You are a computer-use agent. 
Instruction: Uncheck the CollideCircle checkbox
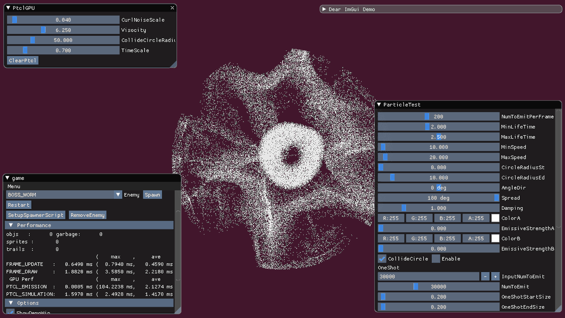point(382,259)
